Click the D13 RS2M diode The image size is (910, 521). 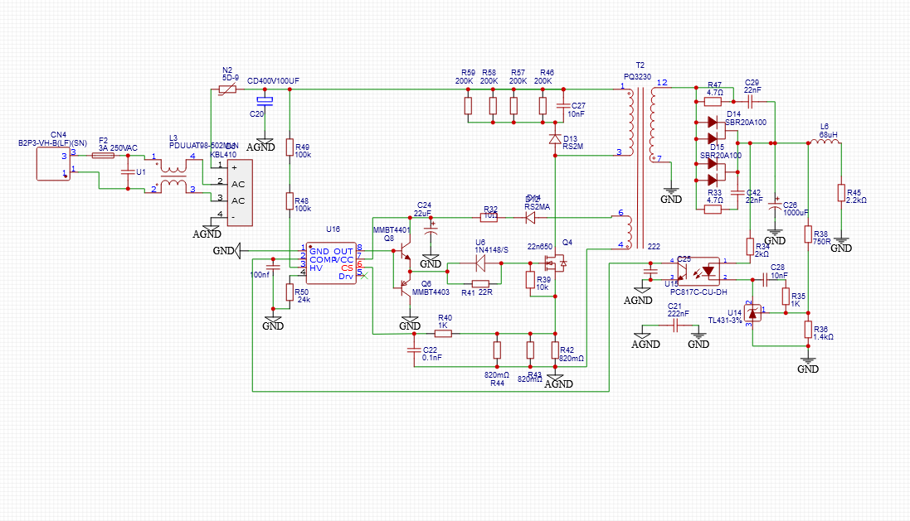[x=555, y=139]
